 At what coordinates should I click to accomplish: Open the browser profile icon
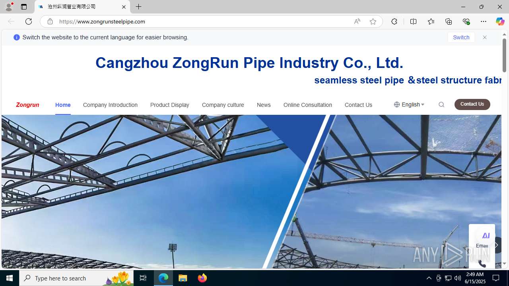(x=9, y=7)
